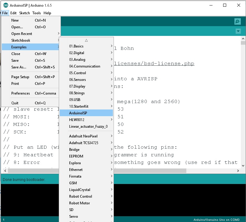Open the Tools menu
This screenshot has height=222, width=246.
click(x=37, y=13)
